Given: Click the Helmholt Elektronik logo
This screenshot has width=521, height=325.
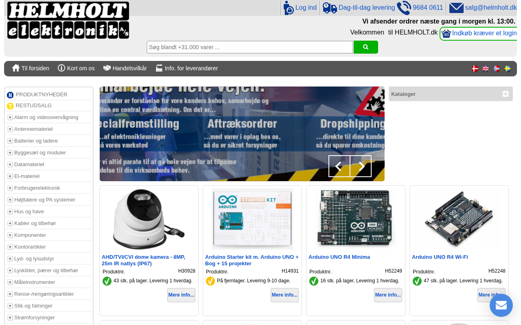Looking at the screenshot, I should tap(68, 20).
